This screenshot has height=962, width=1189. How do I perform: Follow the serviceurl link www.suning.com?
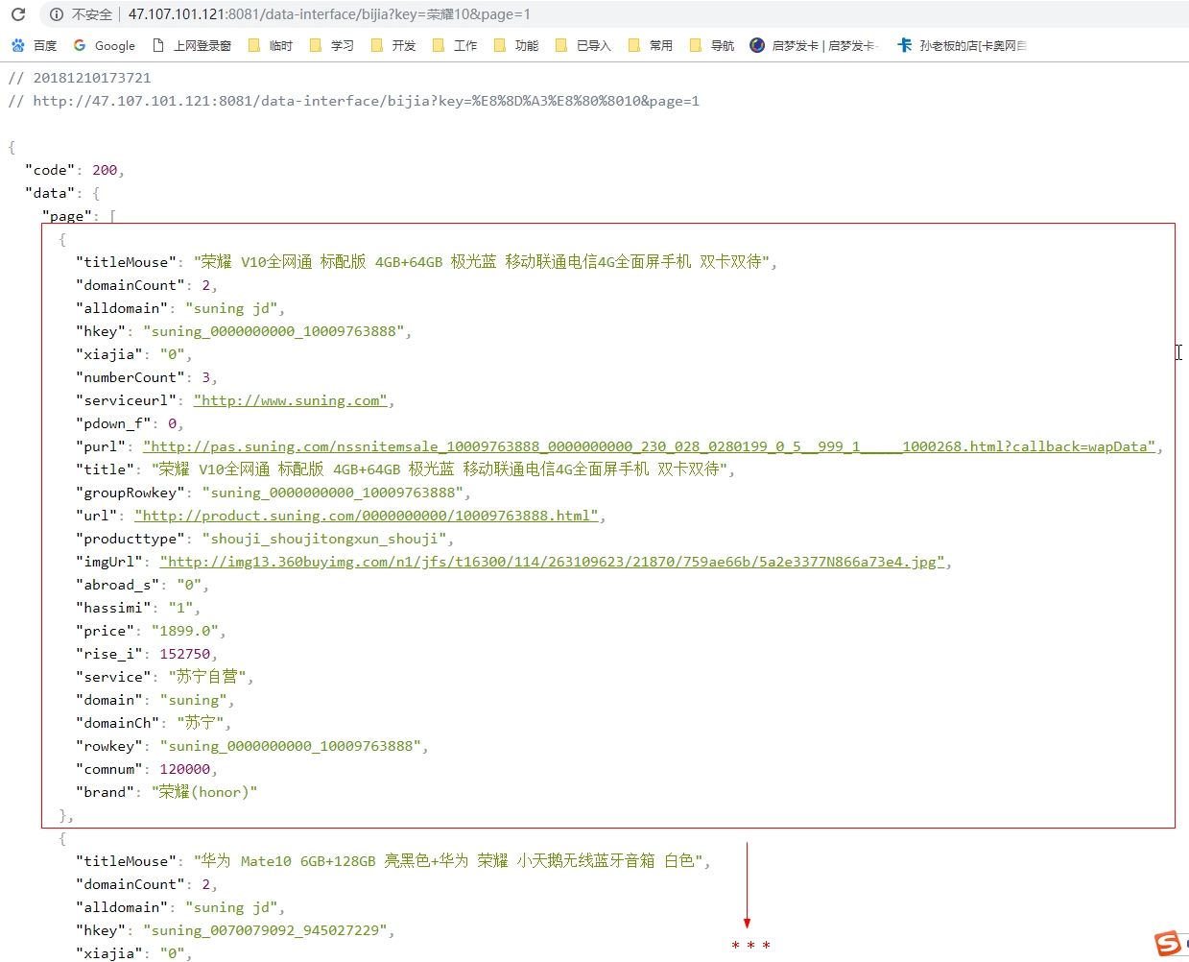(x=290, y=400)
